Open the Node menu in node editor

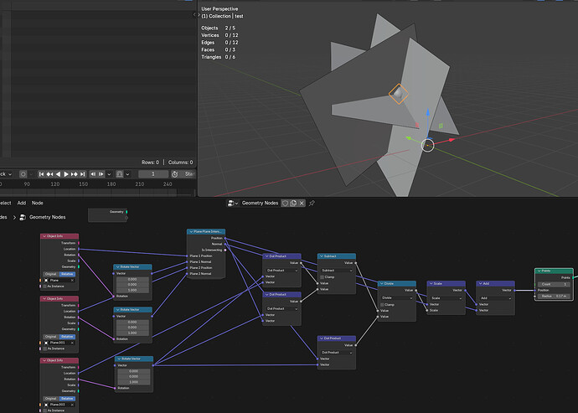[x=37, y=203]
